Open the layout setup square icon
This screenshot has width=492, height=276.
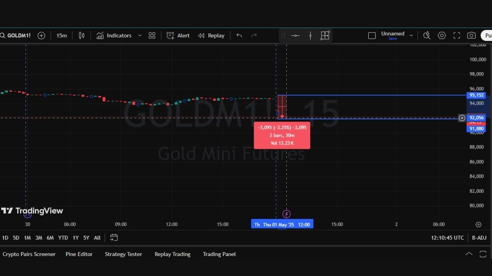coord(372,36)
